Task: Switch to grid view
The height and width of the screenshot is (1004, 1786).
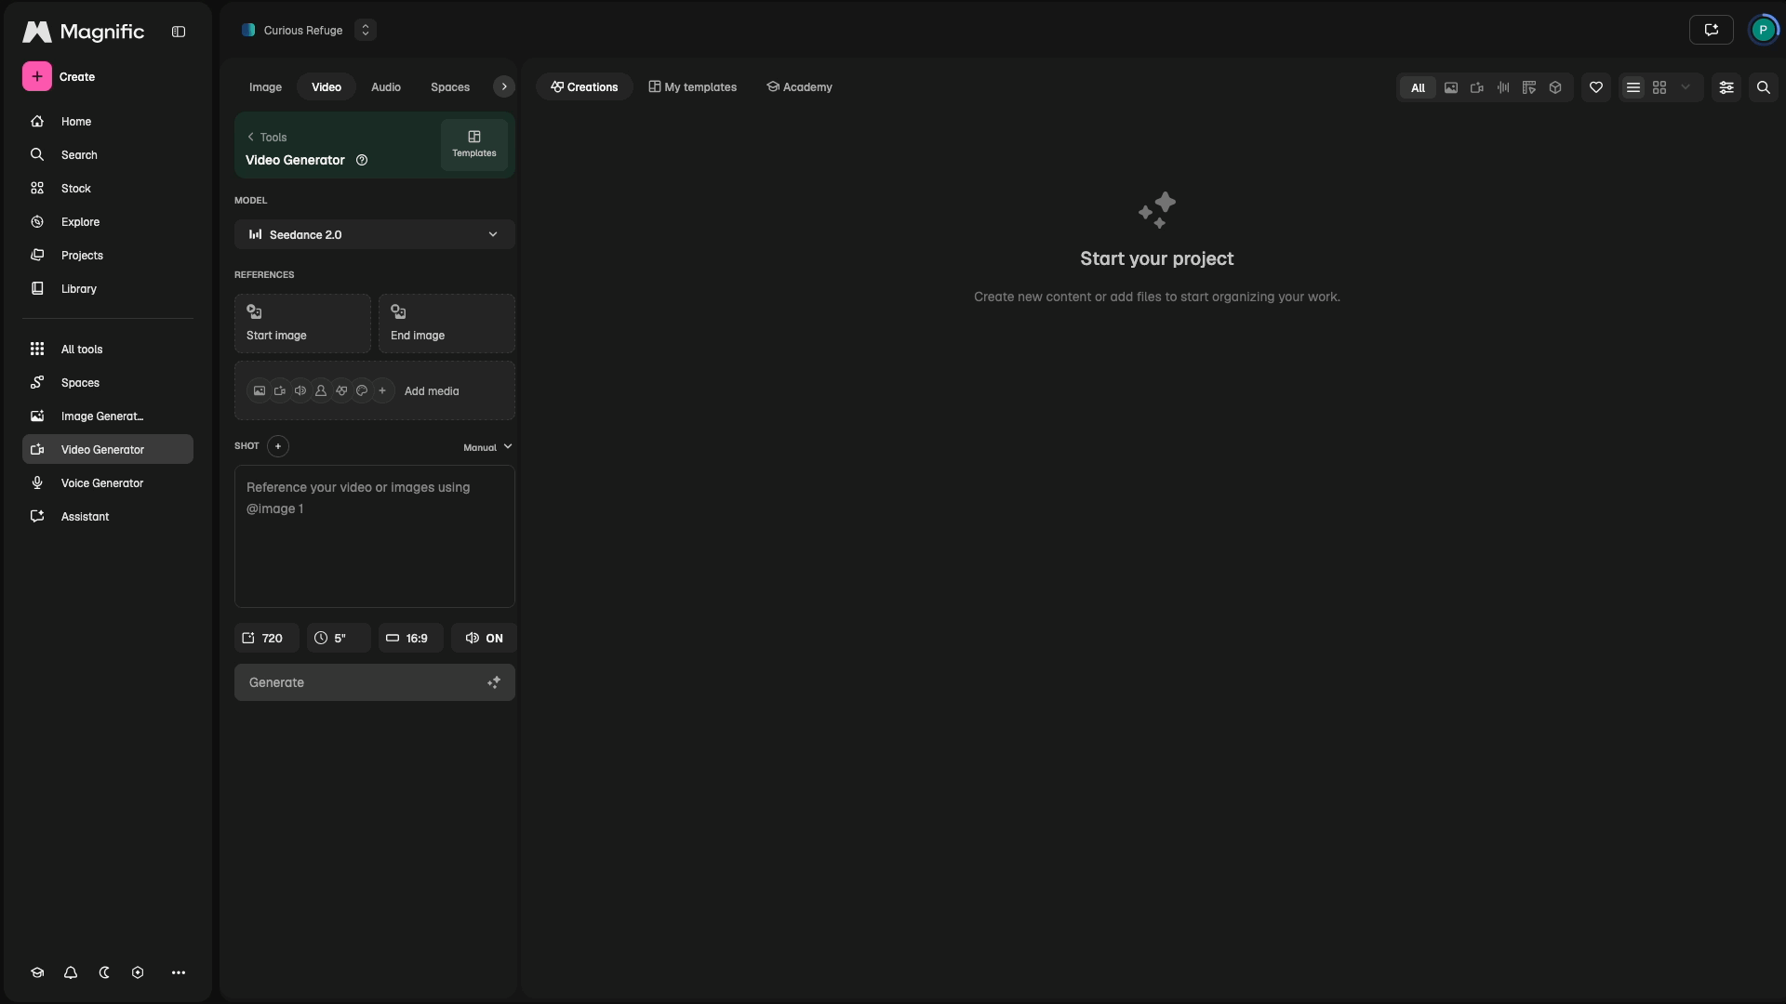Action: click(x=1659, y=87)
